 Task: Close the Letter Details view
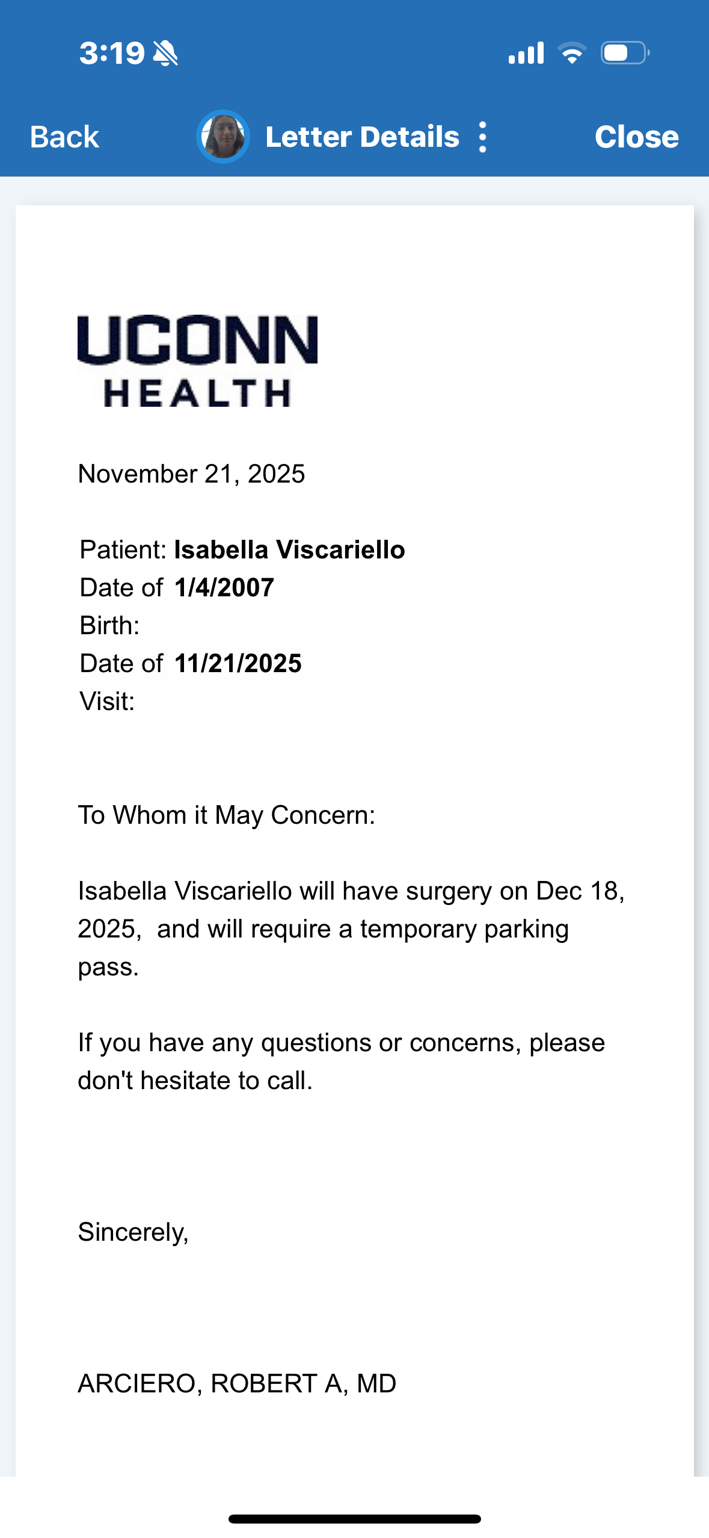point(636,137)
